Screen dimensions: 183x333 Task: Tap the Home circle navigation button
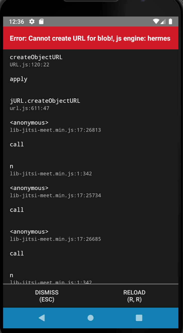[90, 318]
